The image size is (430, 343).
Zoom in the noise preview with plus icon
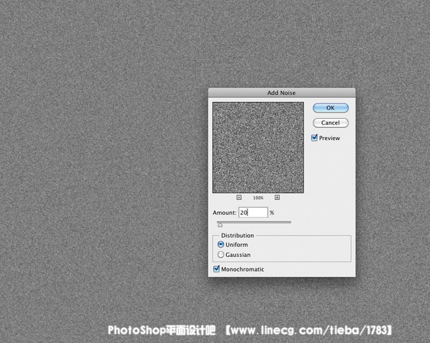click(x=277, y=197)
